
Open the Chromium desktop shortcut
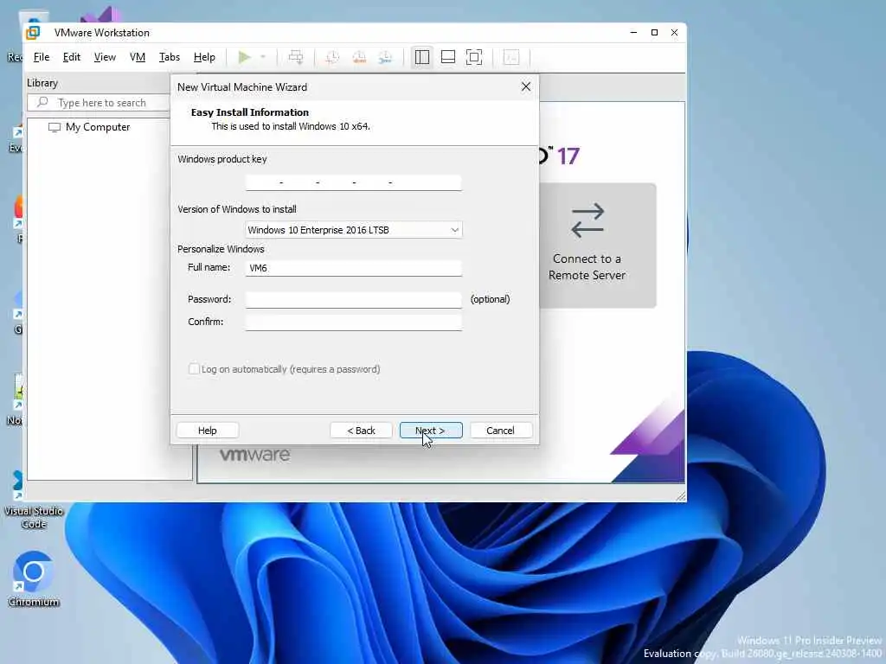(x=34, y=578)
